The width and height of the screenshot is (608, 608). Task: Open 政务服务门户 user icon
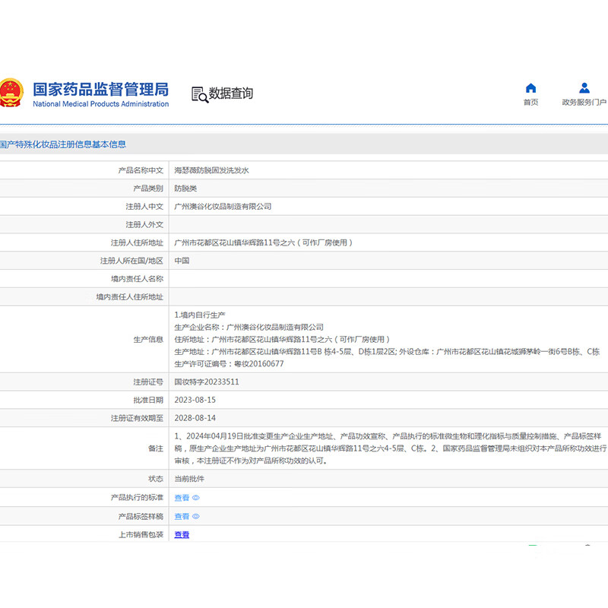click(584, 88)
